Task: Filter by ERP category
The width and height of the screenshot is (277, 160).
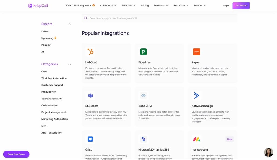Action: pyautogui.click(x=44, y=126)
